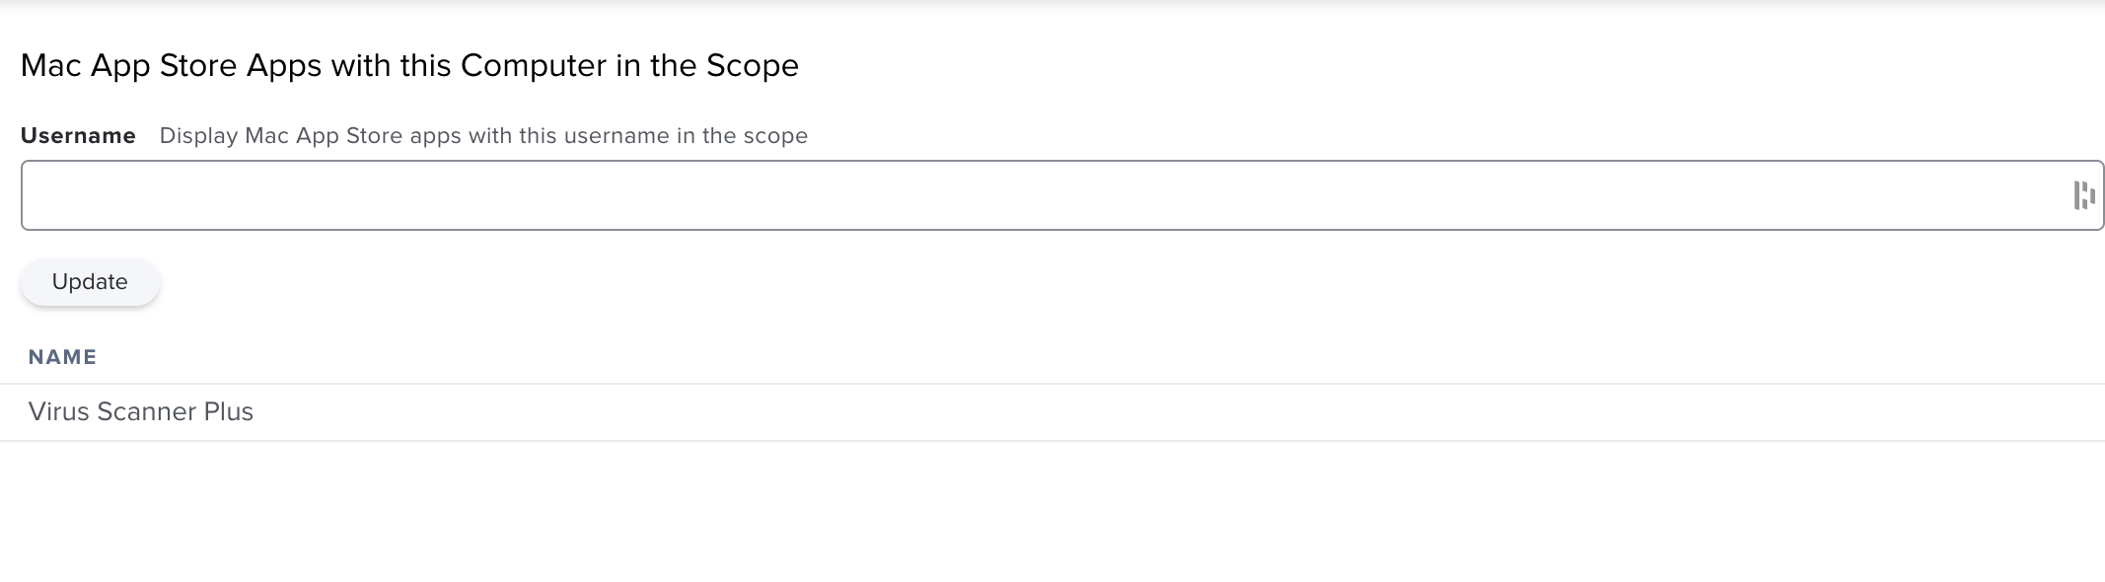Click the empty middle of the Username box

click(1062, 195)
